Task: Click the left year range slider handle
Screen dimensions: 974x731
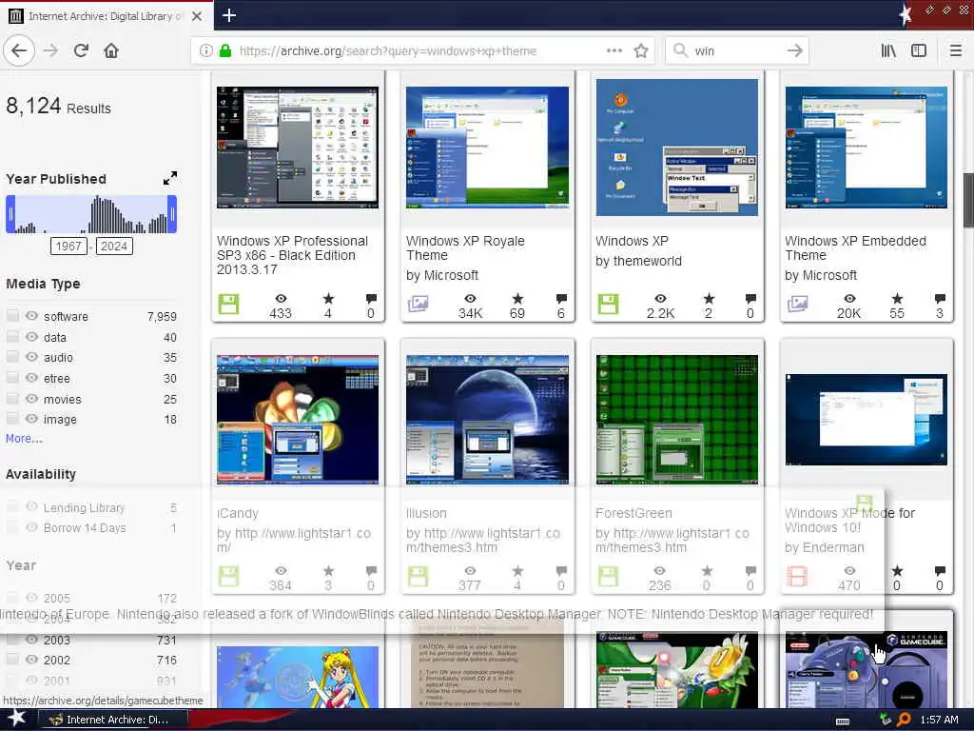Action: click(x=10, y=214)
